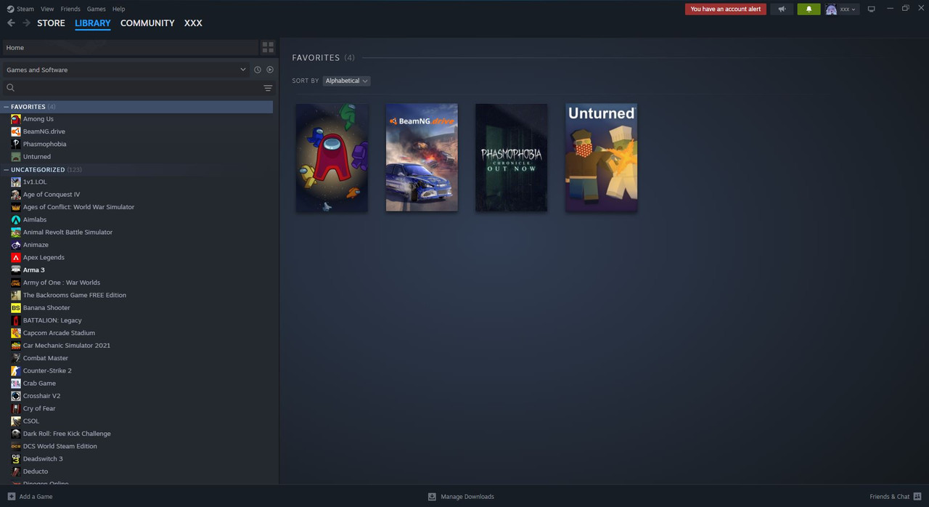The height and width of the screenshot is (507, 929).
Task: Open the View menu
Action: click(x=47, y=9)
